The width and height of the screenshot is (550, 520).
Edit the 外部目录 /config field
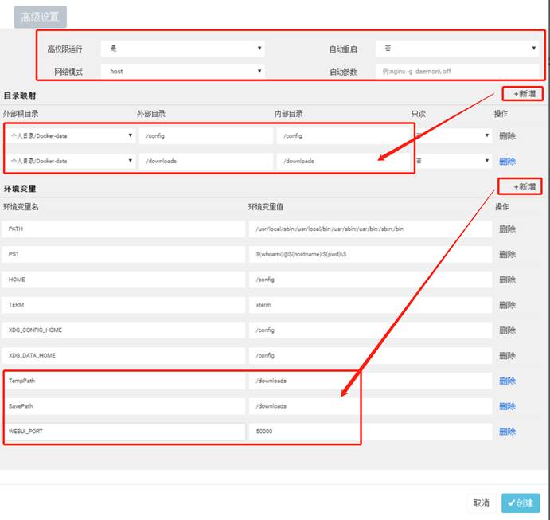204,136
